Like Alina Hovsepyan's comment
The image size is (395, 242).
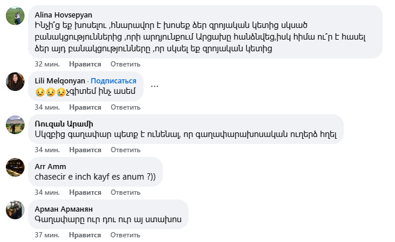(85, 64)
